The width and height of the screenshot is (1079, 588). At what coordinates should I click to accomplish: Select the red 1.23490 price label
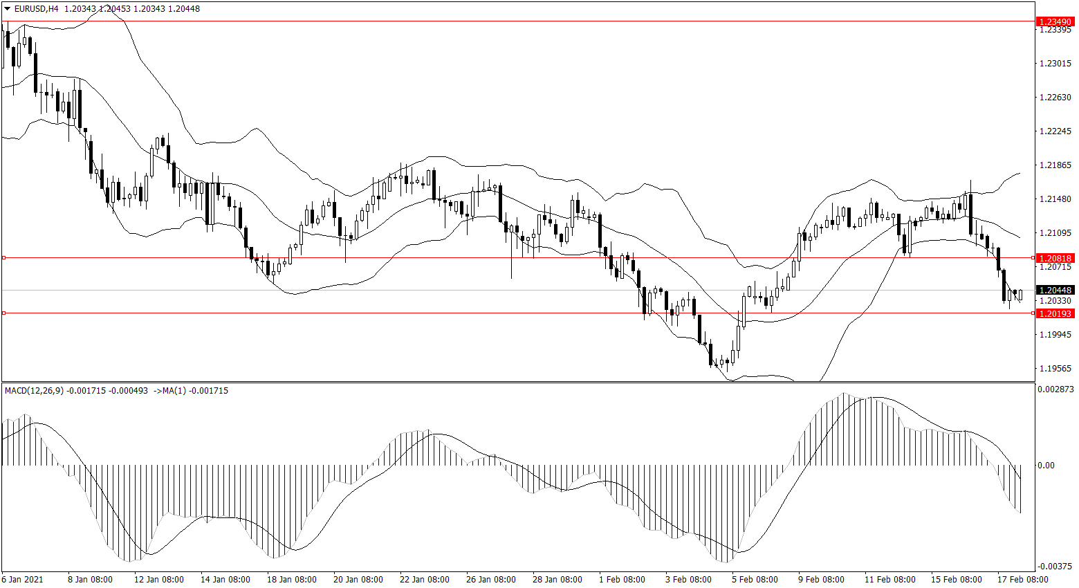[1055, 22]
